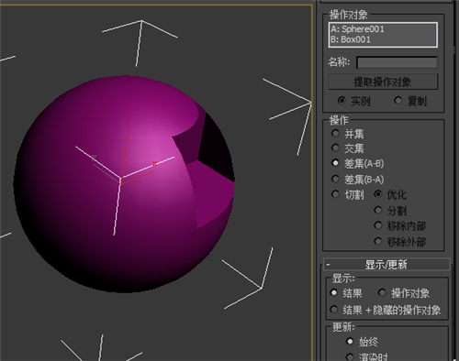Screen dimensions: 459x361
Task: Select the 优化 cut option
Action: click(x=378, y=194)
